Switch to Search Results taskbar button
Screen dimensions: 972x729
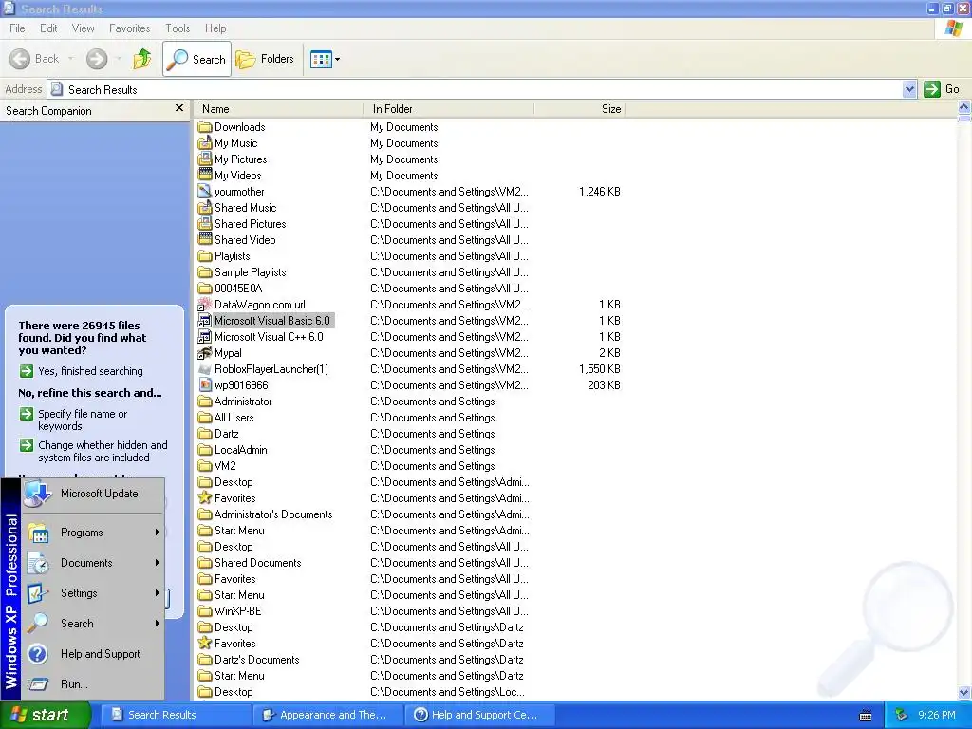pyautogui.click(x=176, y=715)
